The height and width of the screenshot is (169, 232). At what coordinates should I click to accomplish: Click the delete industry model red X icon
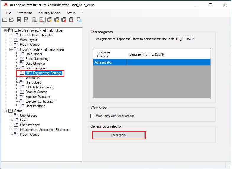pos(64,20)
